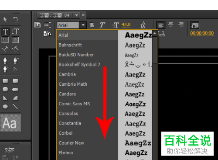218x160 pixels.
Task: Toggle Italic text style
Action: click(x=102, y=25)
